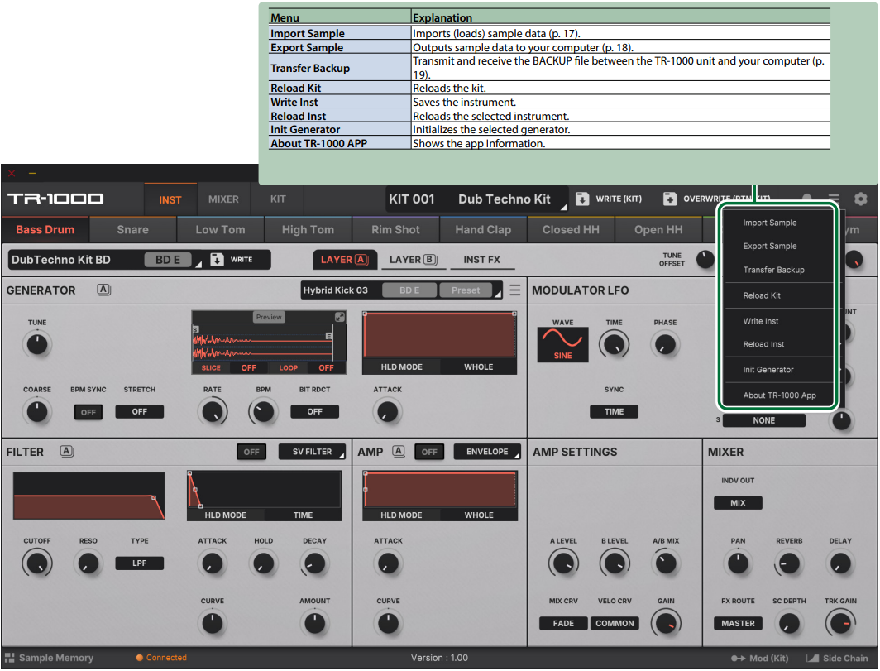Click the Filter A layer badge

point(67,451)
